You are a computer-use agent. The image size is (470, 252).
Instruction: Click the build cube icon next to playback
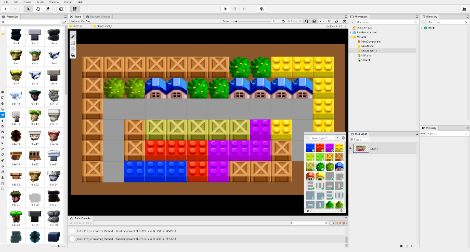[x=262, y=9]
